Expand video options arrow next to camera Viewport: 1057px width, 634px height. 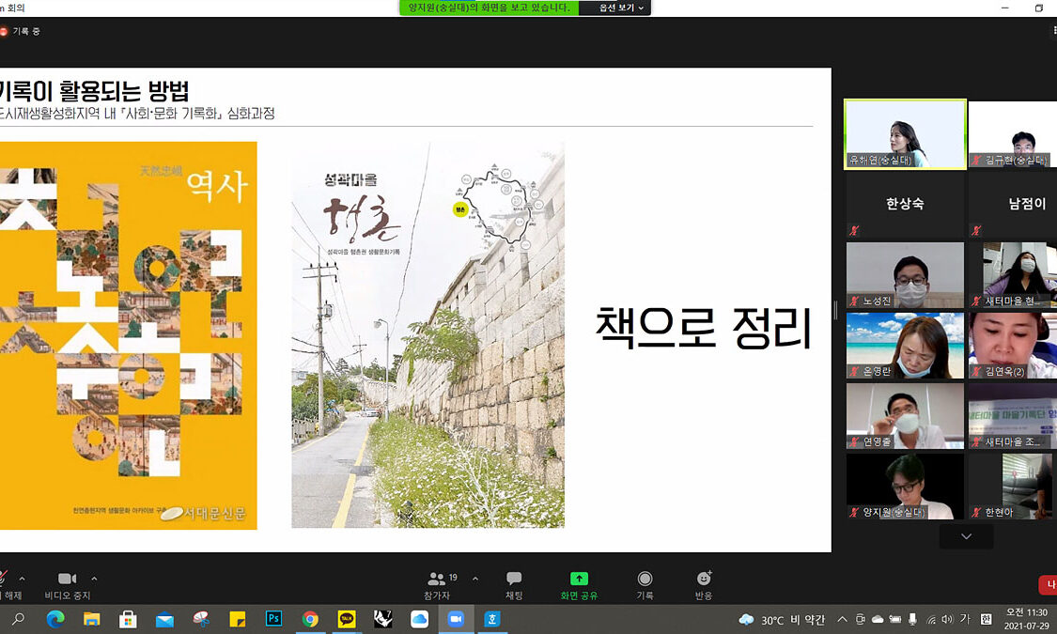point(94,579)
